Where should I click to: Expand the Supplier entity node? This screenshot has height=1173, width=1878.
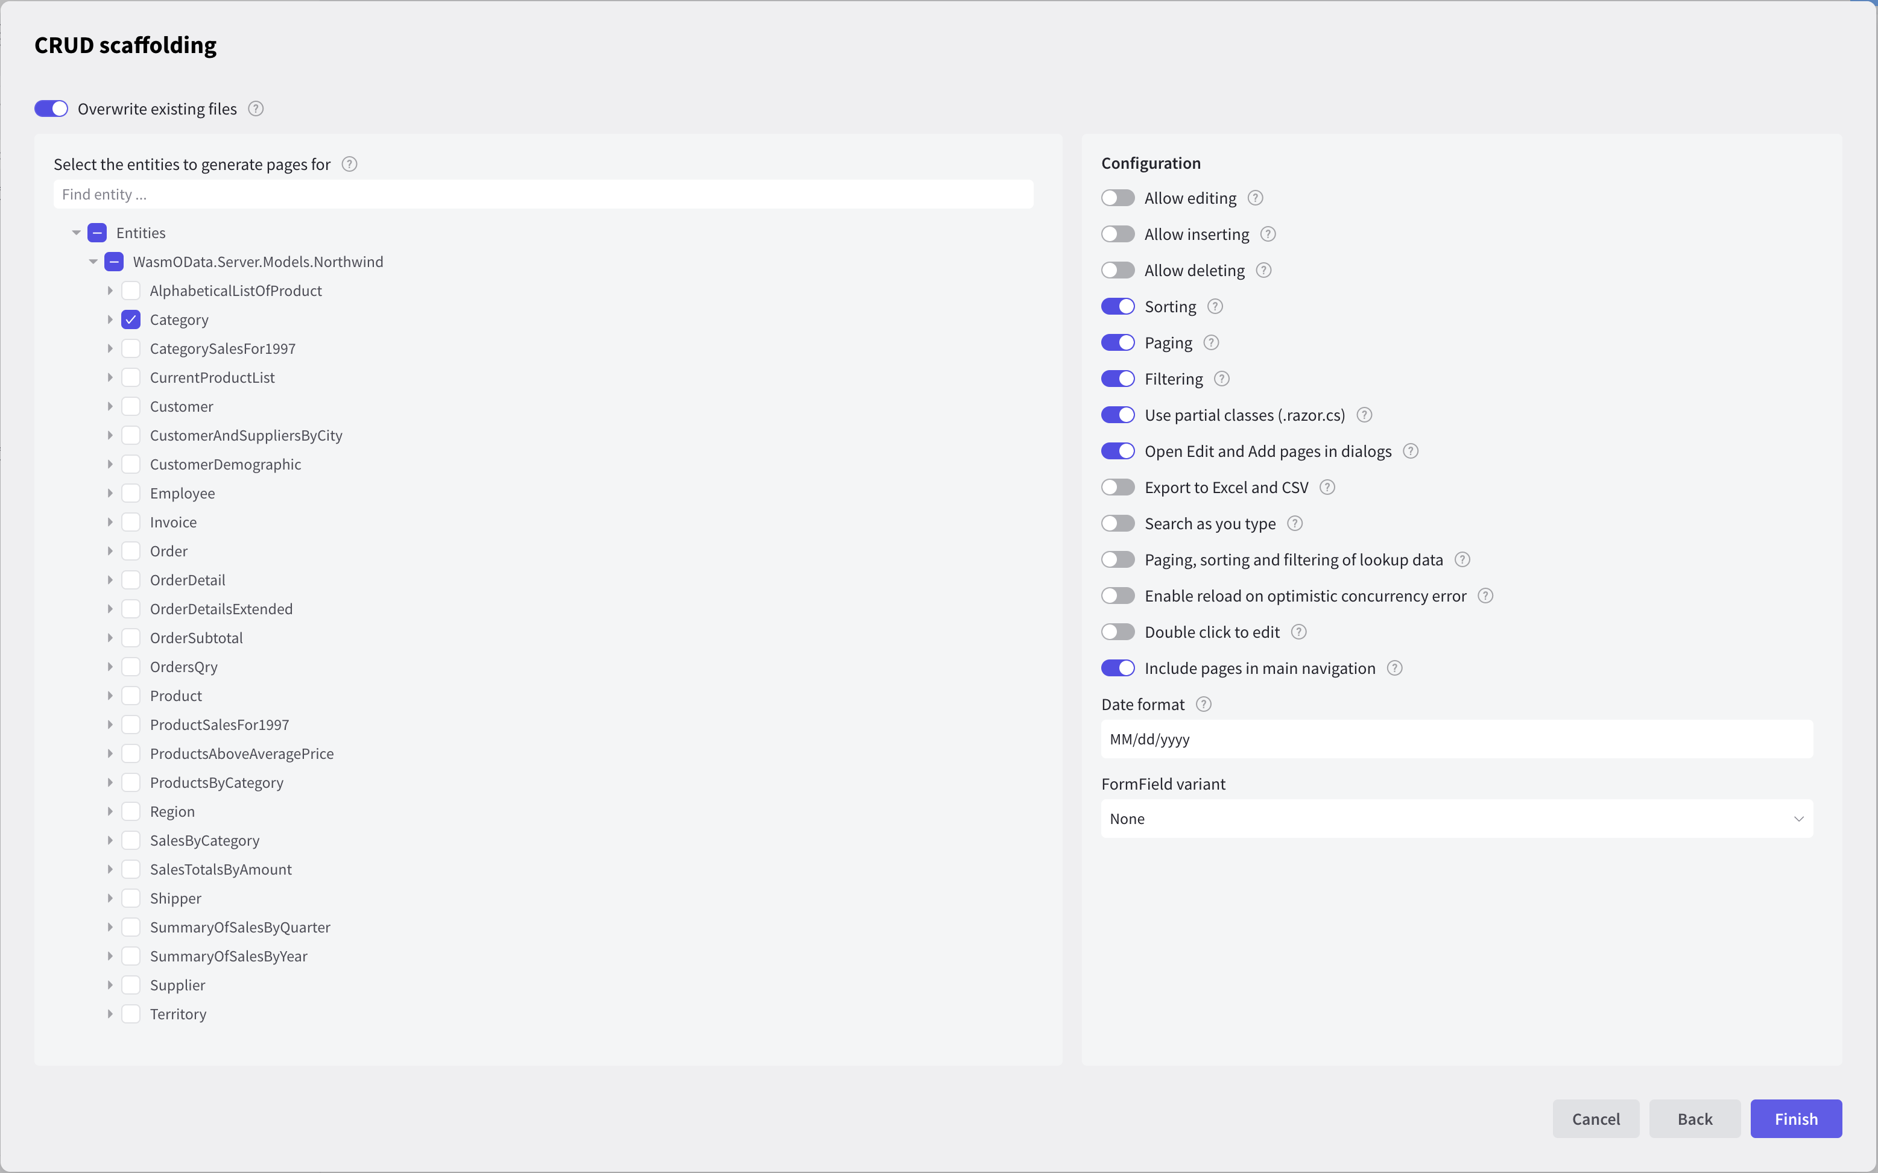[110, 986]
